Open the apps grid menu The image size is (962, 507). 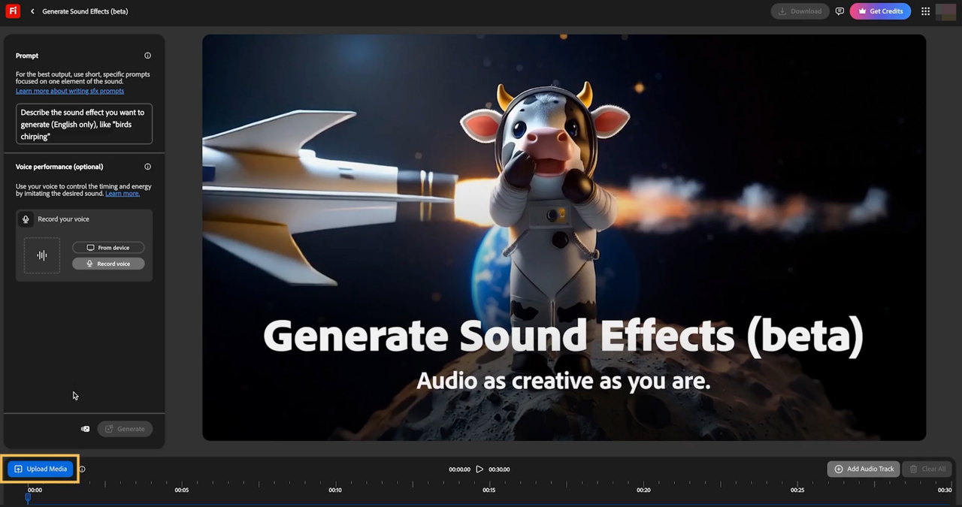(x=925, y=11)
